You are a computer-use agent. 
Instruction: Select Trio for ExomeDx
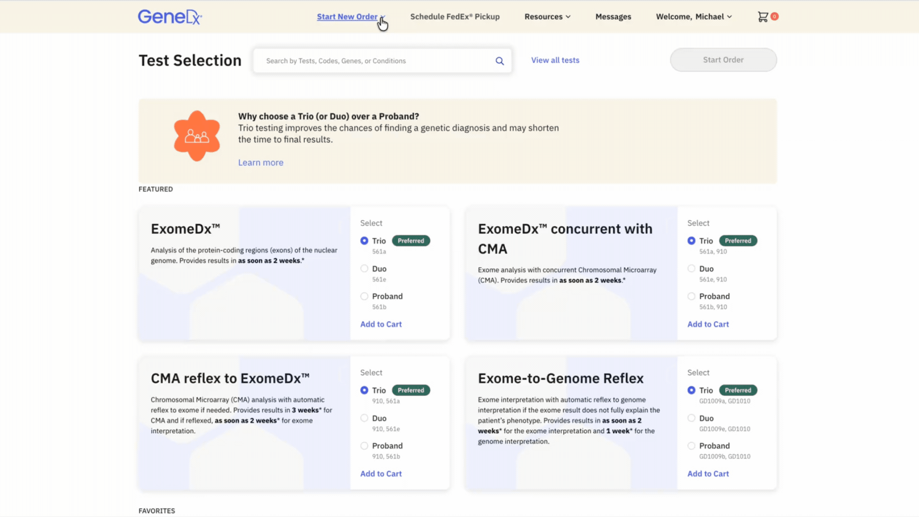364,241
